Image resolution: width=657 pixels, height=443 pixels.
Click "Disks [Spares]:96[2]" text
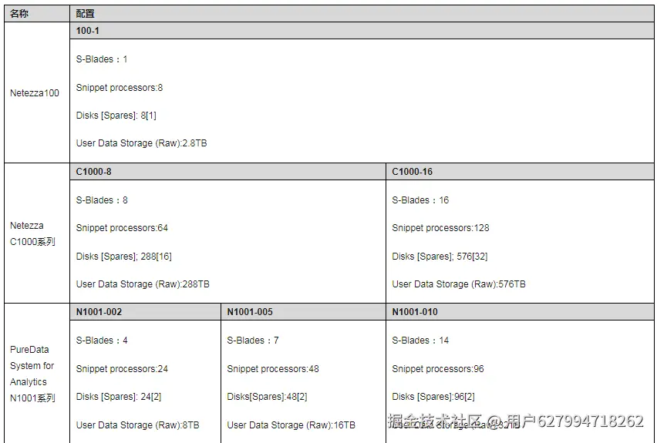coord(433,397)
